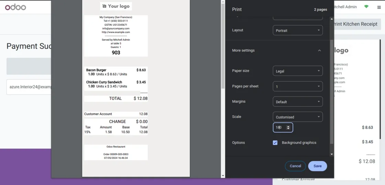Increase scale with stepper up arrow
385x185 pixels.
[288, 126]
